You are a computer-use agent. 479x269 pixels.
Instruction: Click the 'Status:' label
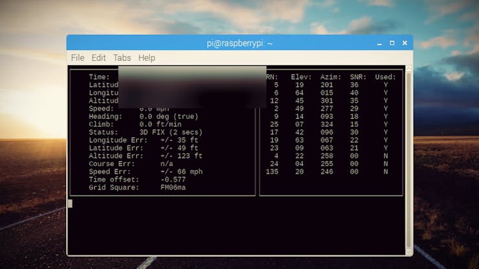[104, 132]
